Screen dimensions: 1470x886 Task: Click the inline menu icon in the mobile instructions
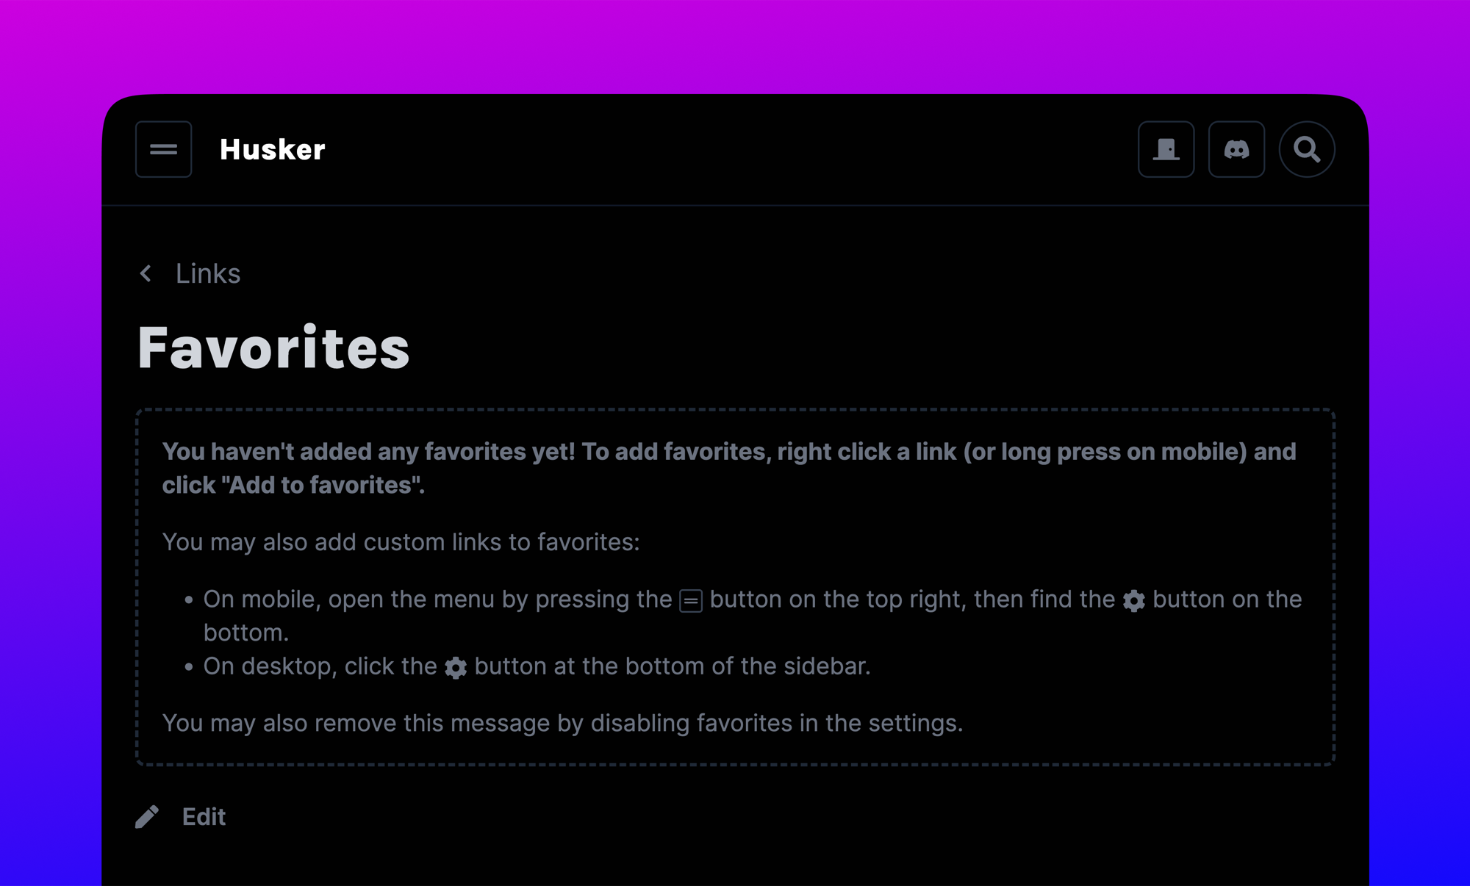coord(691,601)
